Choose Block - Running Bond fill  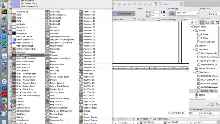tap(26, 58)
